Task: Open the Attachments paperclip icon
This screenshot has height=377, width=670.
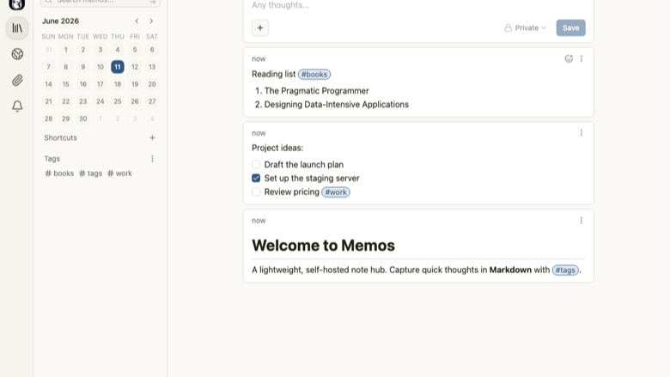Action: 17,80
